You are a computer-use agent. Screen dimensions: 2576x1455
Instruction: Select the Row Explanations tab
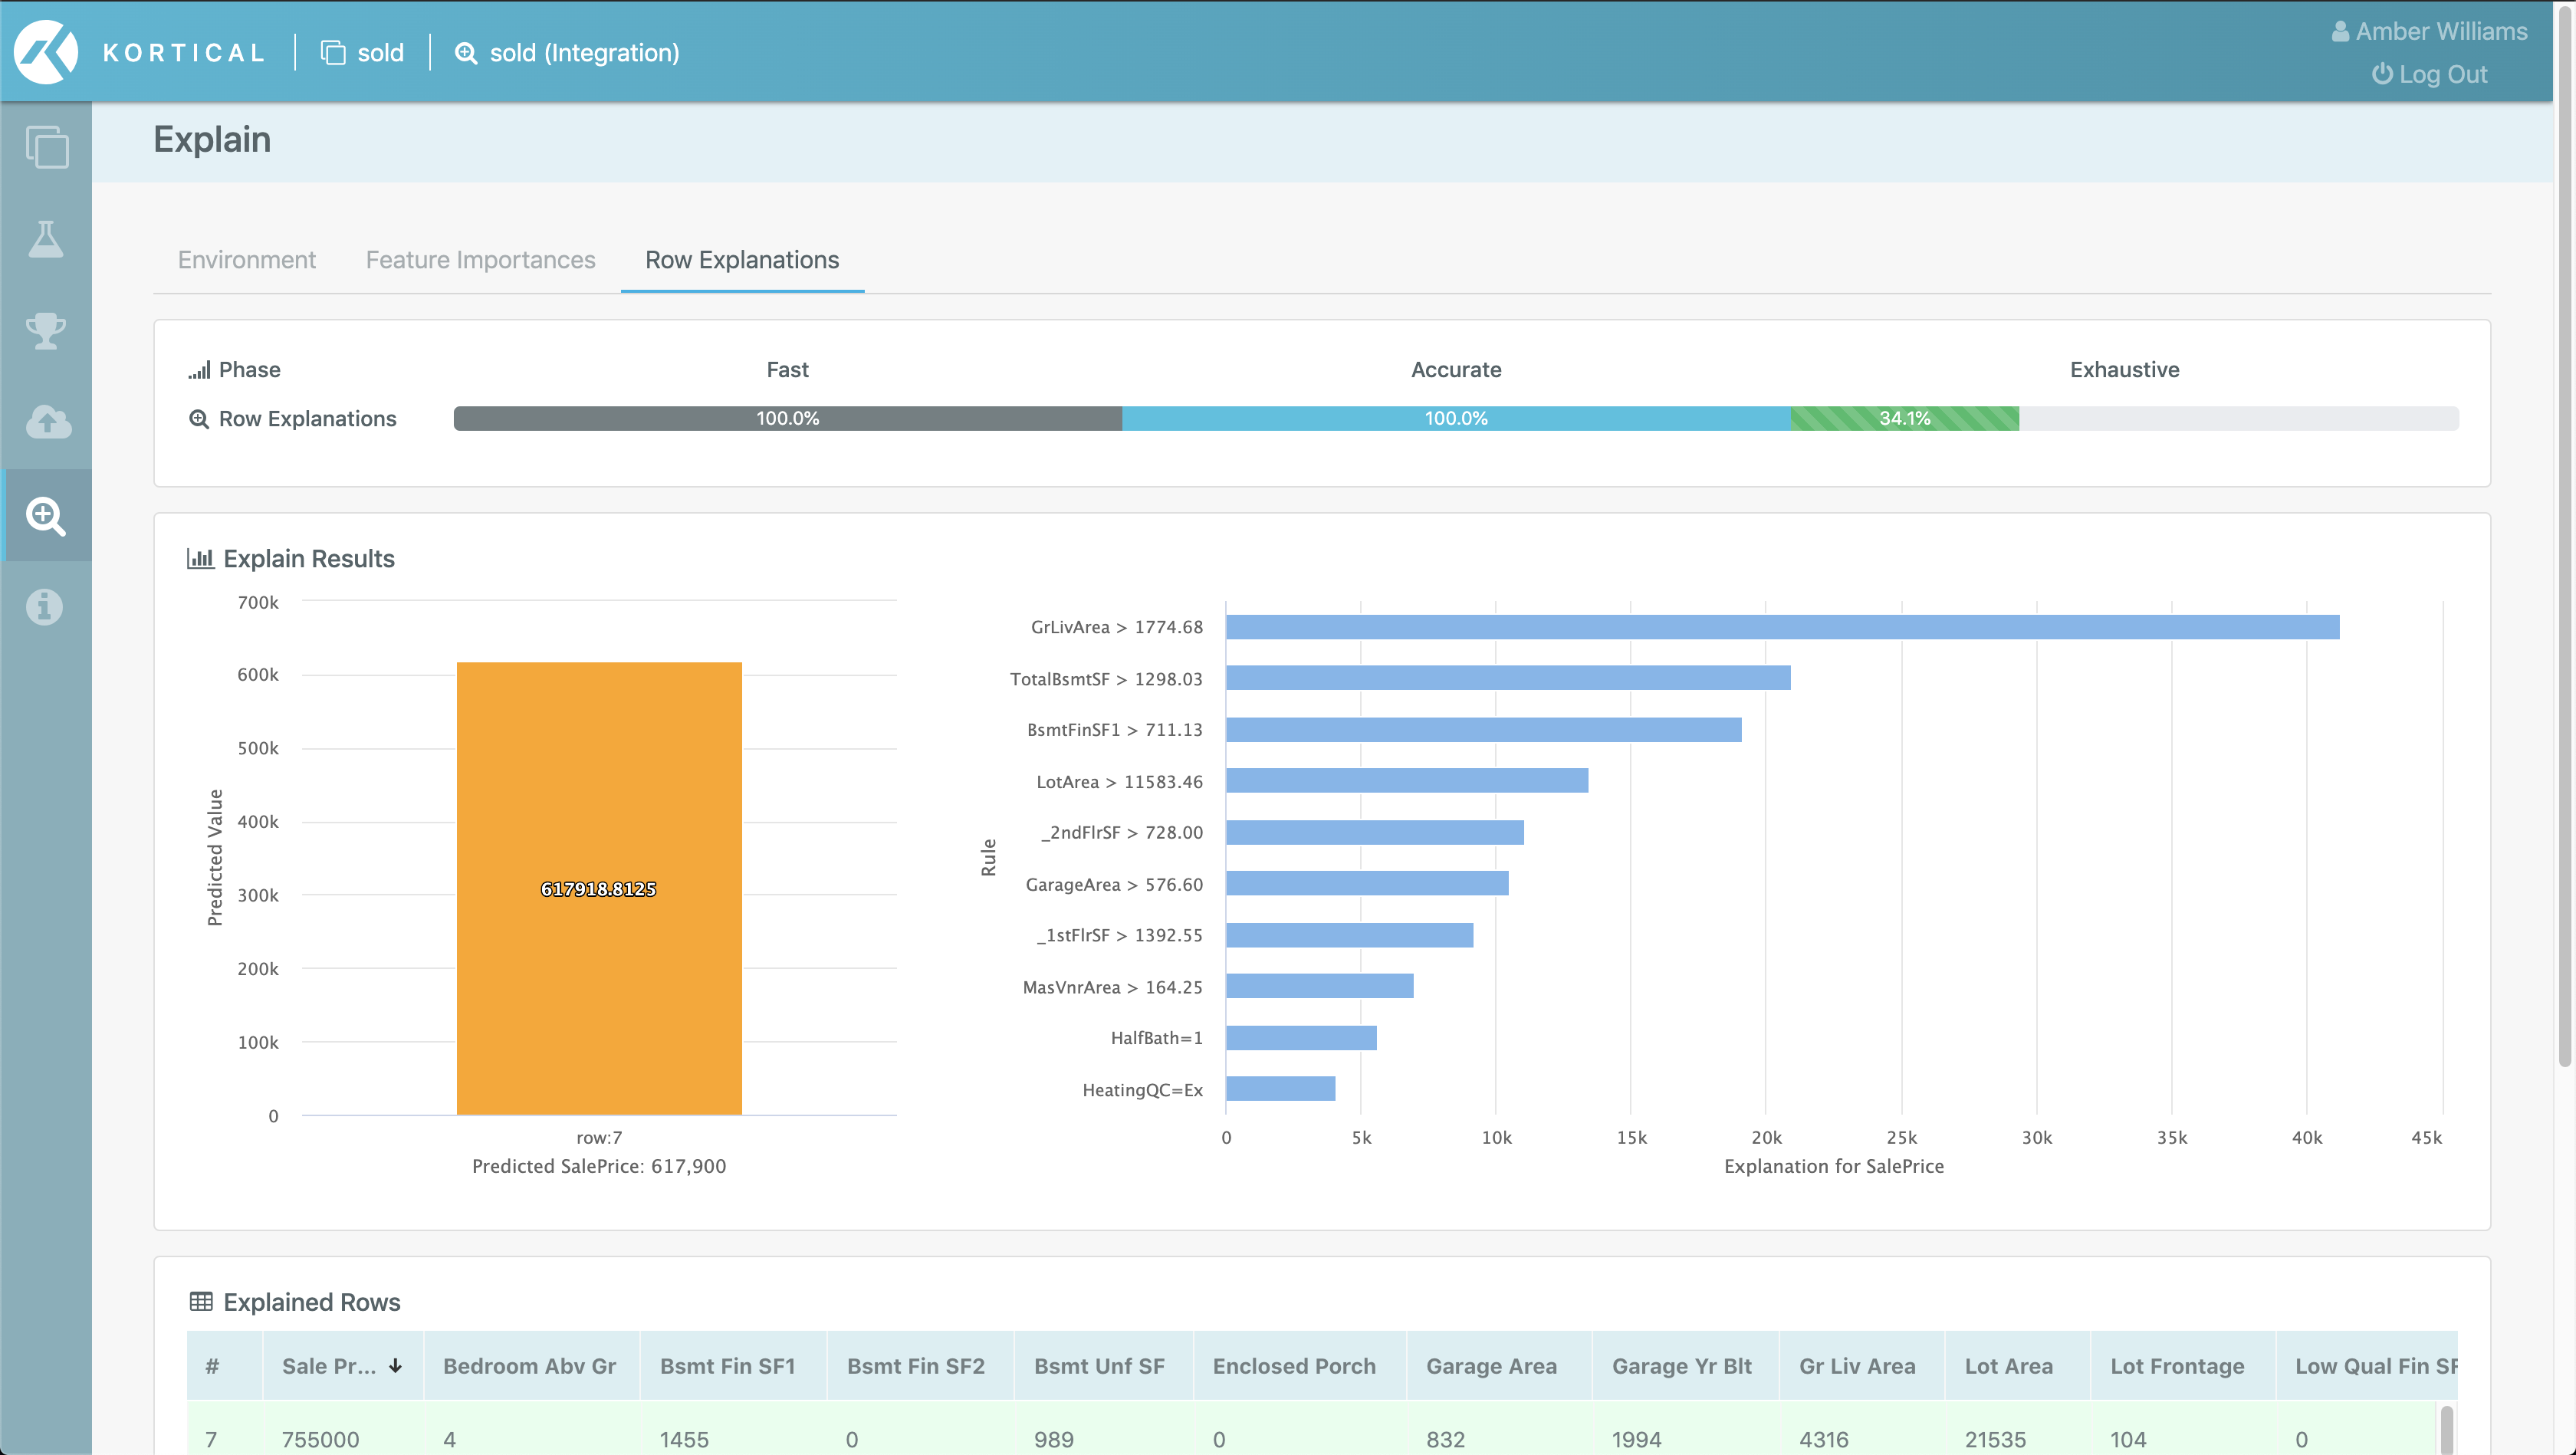[x=741, y=260]
